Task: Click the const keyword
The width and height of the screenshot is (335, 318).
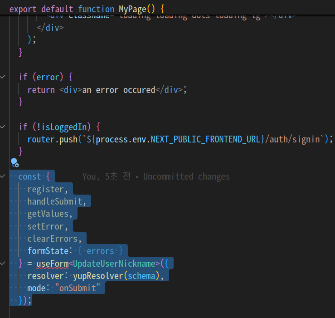Action: click(x=29, y=176)
